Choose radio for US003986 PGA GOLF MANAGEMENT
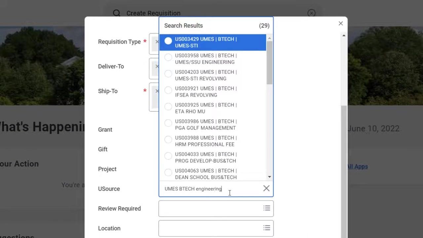The height and width of the screenshot is (238, 423). click(x=168, y=123)
